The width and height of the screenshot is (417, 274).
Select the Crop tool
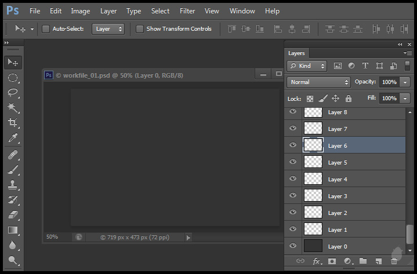pos(12,123)
